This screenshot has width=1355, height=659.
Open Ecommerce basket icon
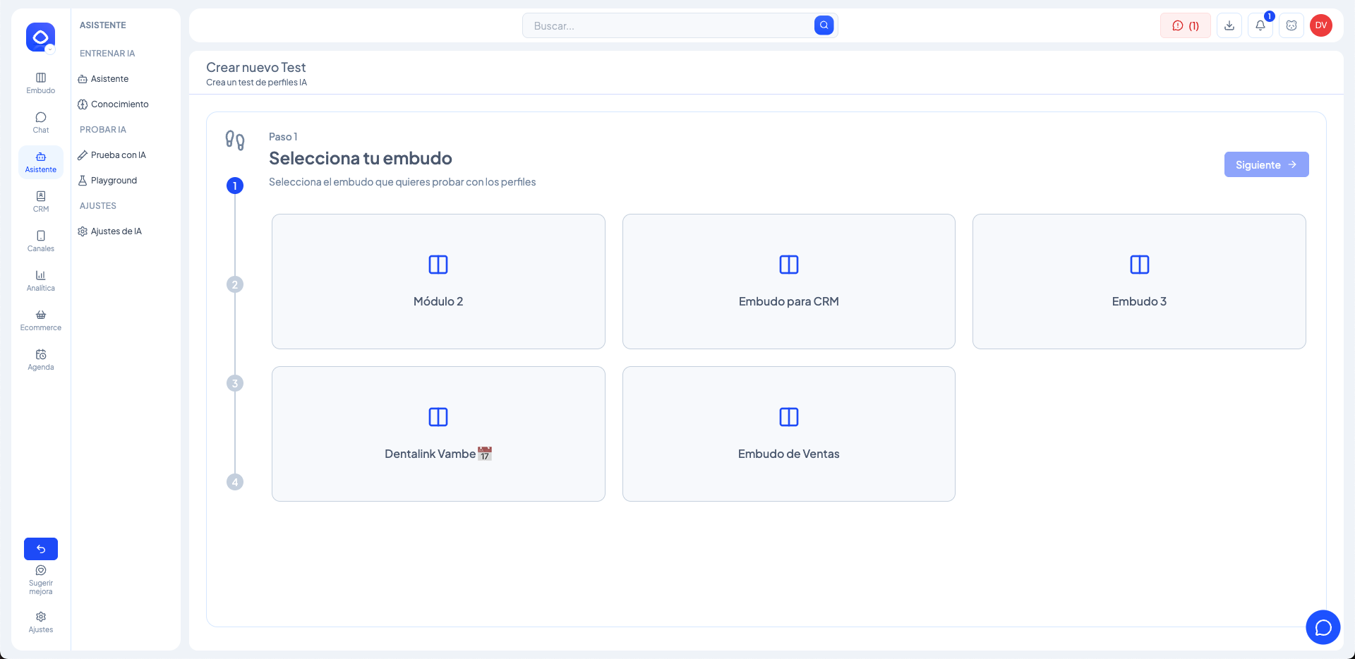point(41,320)
